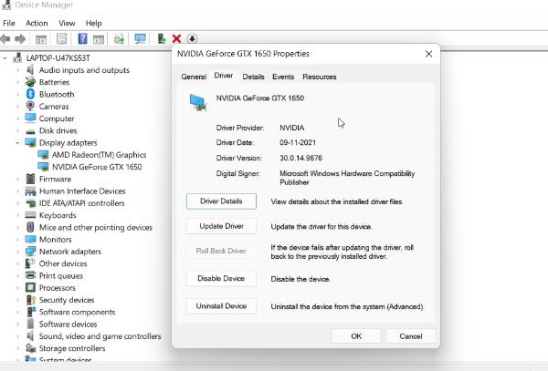Confirm with the OK button
This screenshot has height=371, width=548.
click(356, 336)
